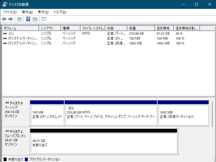Click the Back arrow toolbar icon
Viewport: 216px width, 162px height.
click(4, 19)
